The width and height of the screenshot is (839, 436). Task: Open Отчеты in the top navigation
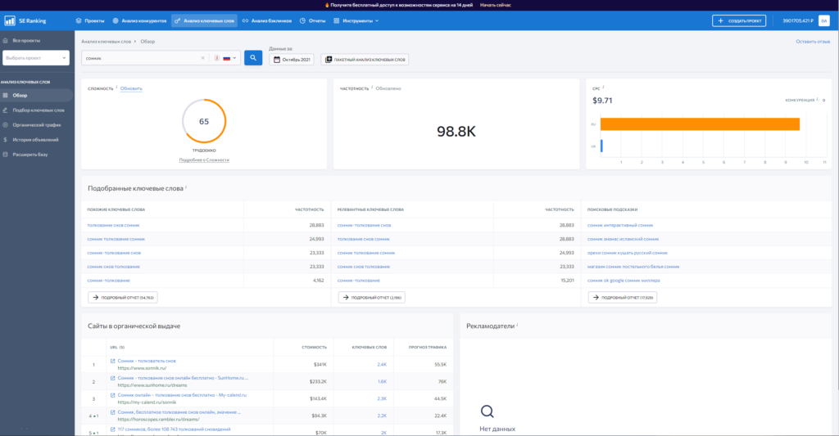point(312,20)
